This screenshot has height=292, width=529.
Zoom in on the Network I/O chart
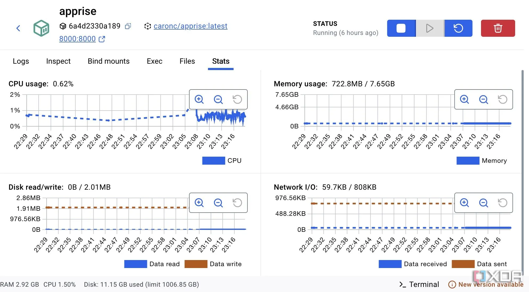464,203
